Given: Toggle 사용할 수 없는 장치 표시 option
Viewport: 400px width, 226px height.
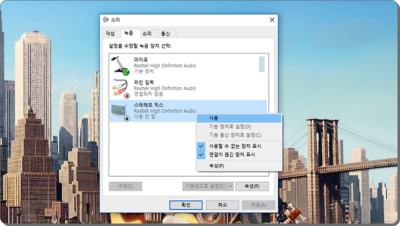Looking at the screenshot, I should [239, 146].
